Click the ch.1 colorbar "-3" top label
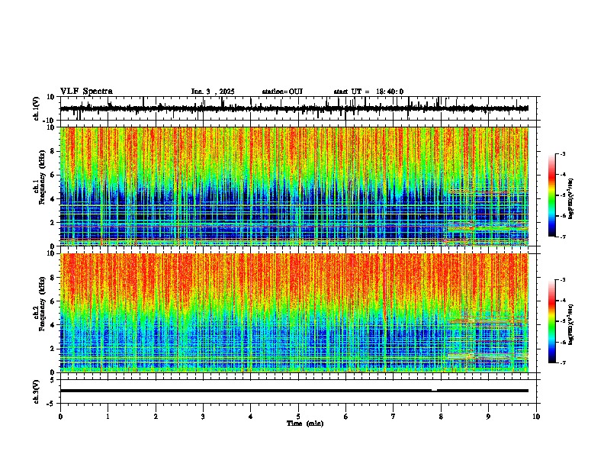Screen dimensions: 604x467 (563, 154)
